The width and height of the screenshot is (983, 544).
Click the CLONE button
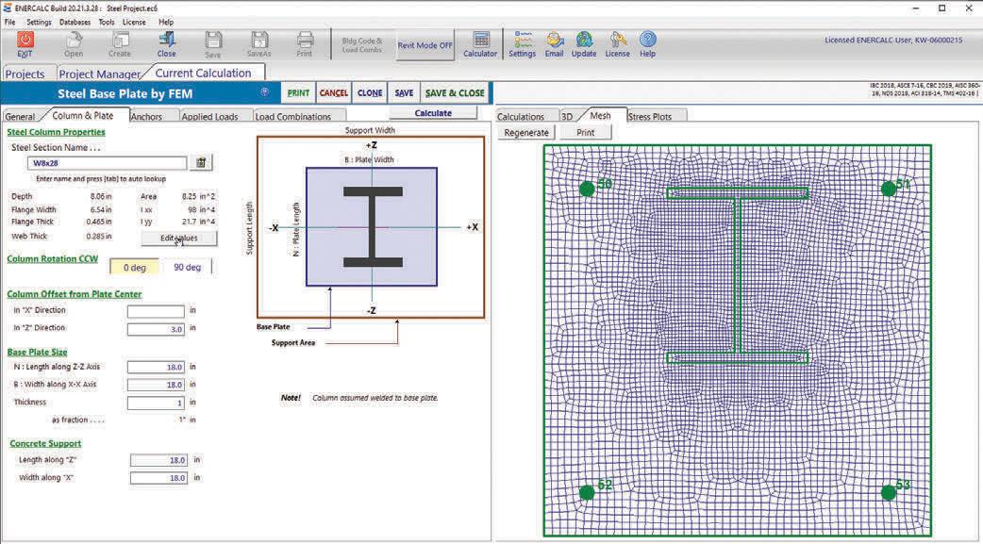pos(370,92)
